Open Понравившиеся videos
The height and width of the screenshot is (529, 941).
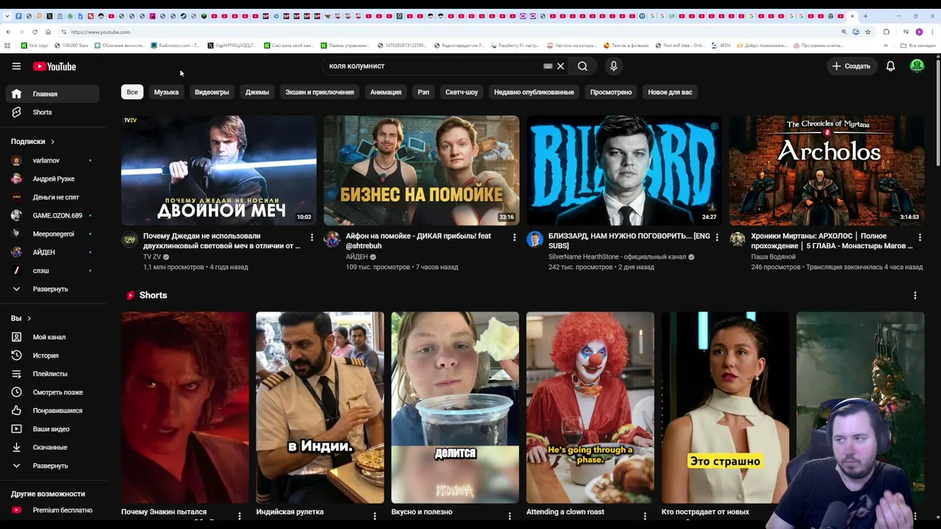51,411
